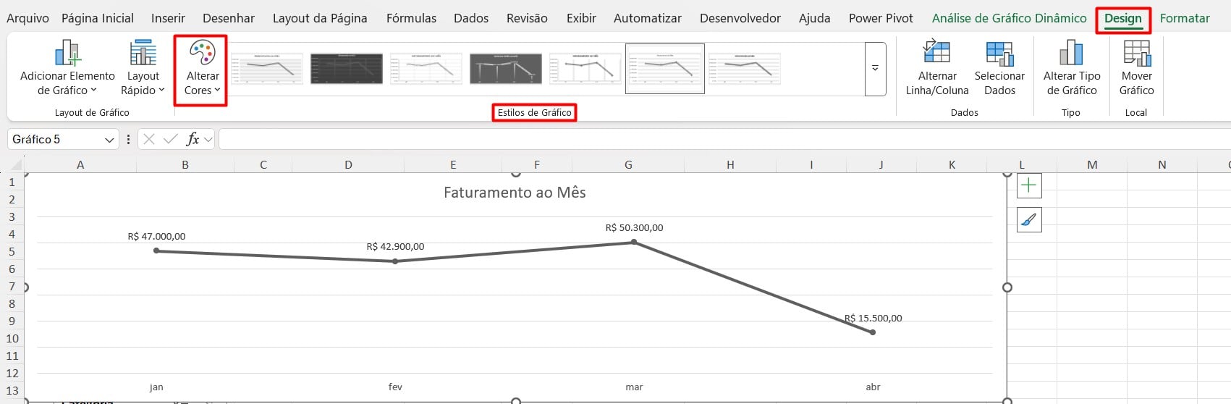Click Alterar Tipo de Gráfico icon

1071,54
